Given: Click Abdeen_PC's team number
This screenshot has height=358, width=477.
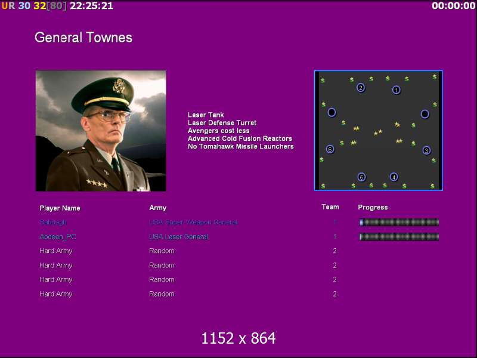Looking at the screenshot, I should click(334, 236).
